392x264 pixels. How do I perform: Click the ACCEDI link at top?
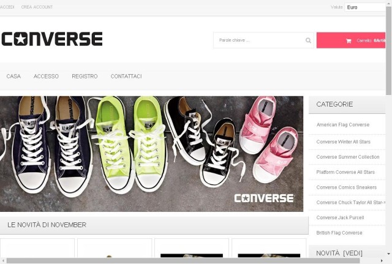(7, 7)
